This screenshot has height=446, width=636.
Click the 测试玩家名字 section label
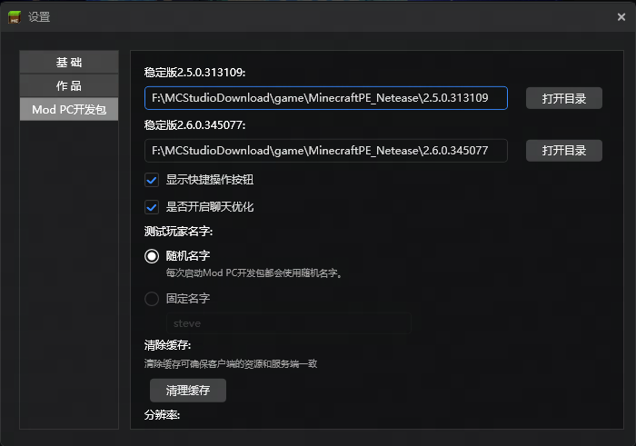[x=178, y=232]
